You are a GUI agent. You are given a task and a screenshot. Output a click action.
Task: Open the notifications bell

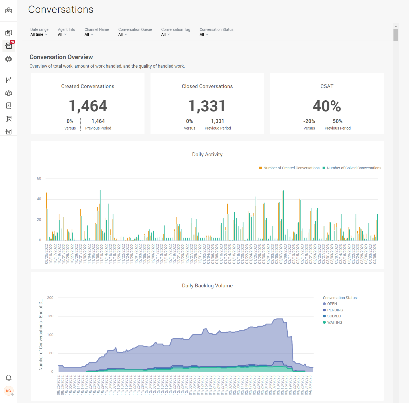point(8,377)
